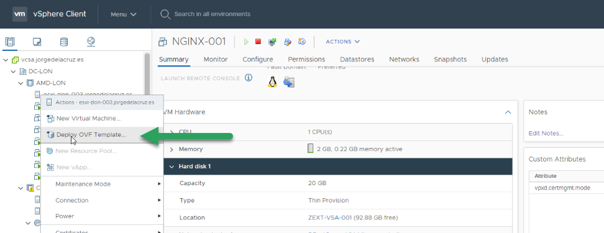
Task: Click Launch Remote Console link
Action: click(200, 78)
